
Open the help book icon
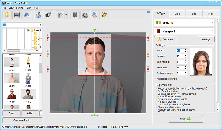tap(75, 15)
